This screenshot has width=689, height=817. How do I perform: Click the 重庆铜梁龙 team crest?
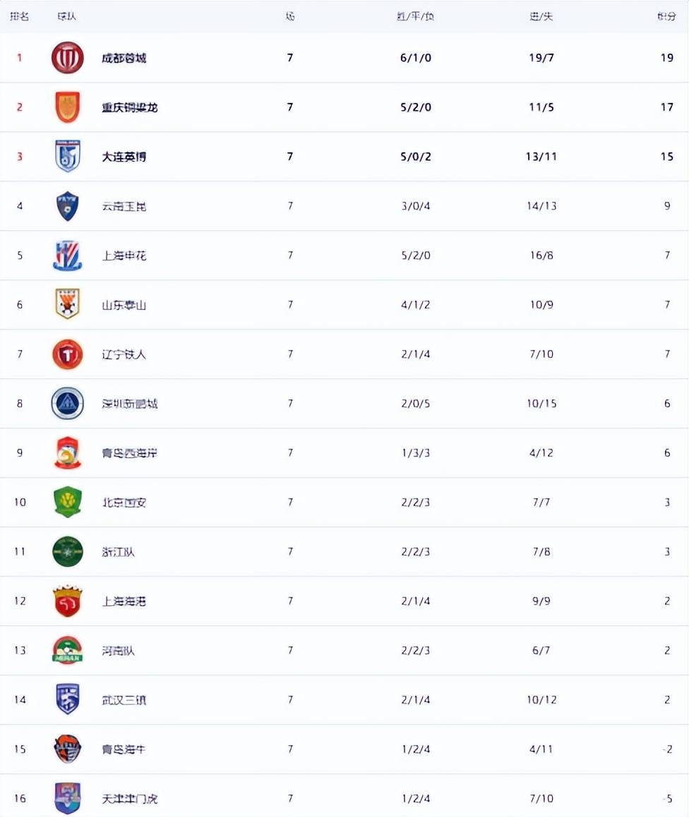click(68, 107)
